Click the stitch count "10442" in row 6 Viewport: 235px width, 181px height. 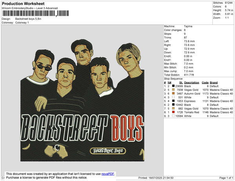[x=179, y=105]
